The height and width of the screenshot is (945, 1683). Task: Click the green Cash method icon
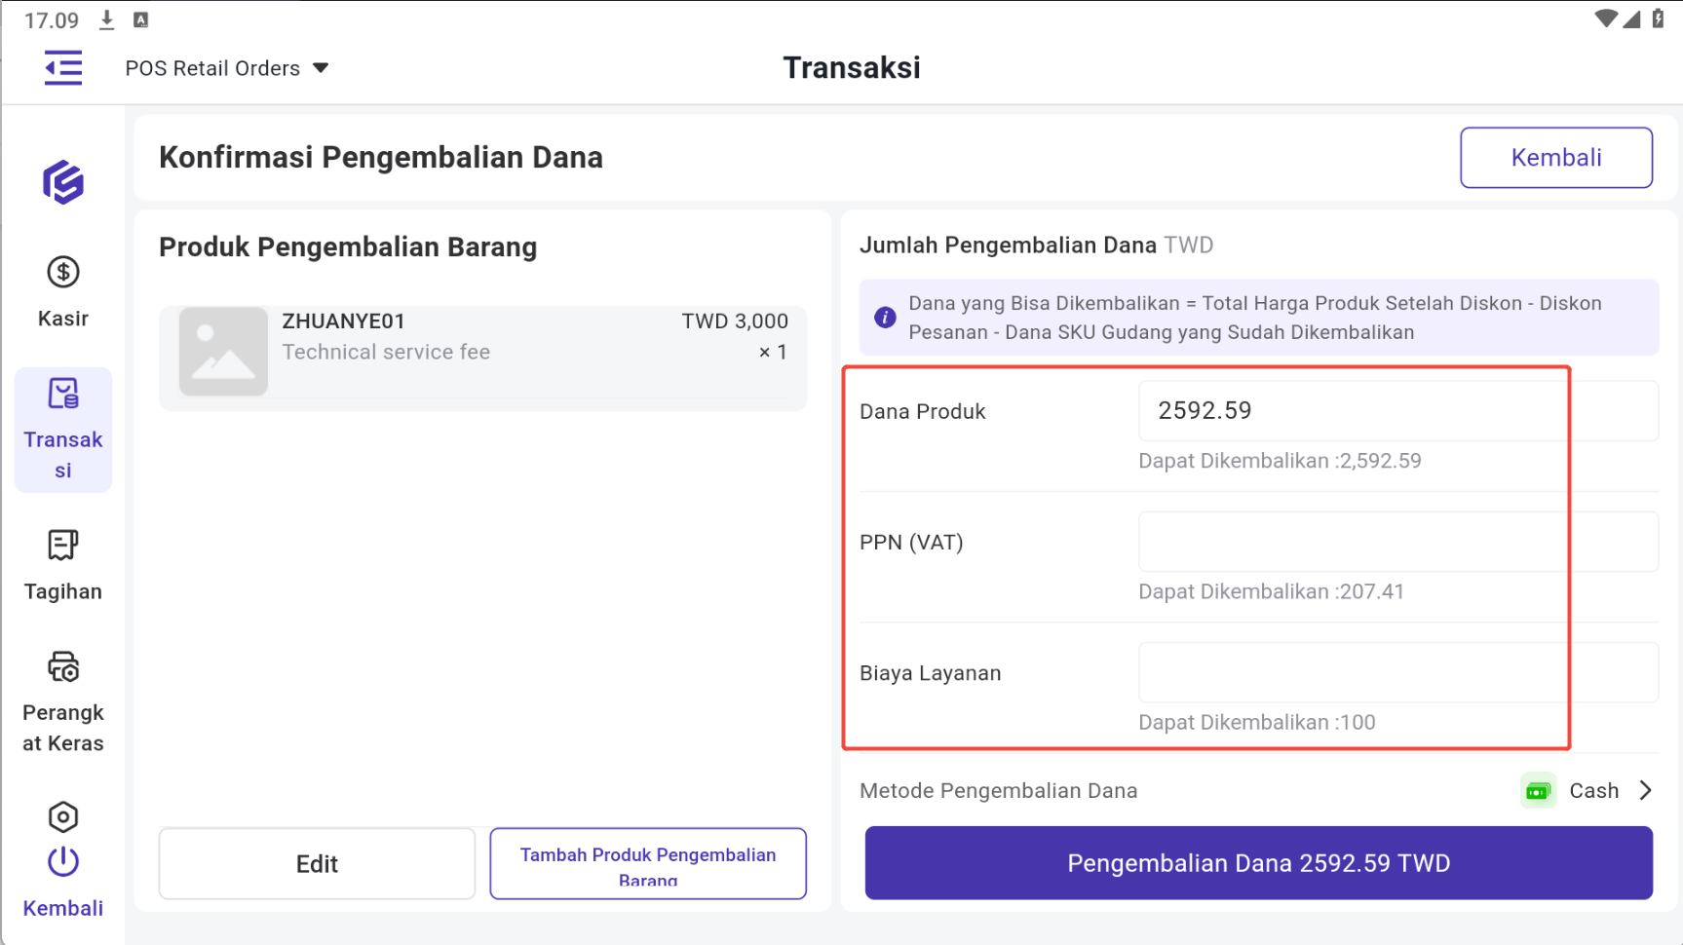(x=1538, y=791)
